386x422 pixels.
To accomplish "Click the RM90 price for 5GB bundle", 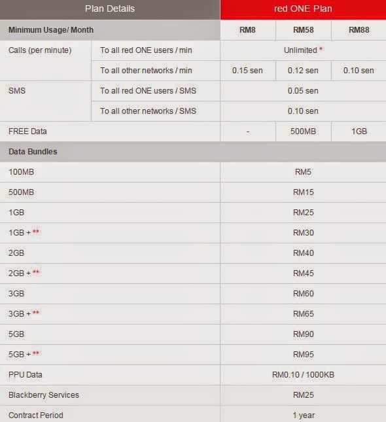I will (x=304, y=334).
